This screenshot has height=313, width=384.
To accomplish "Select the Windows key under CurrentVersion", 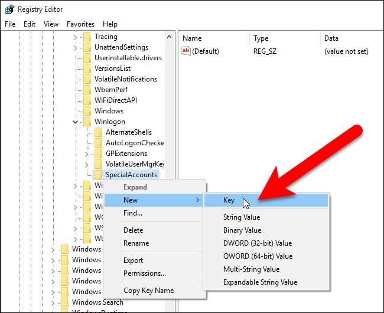I will [109, 111].
